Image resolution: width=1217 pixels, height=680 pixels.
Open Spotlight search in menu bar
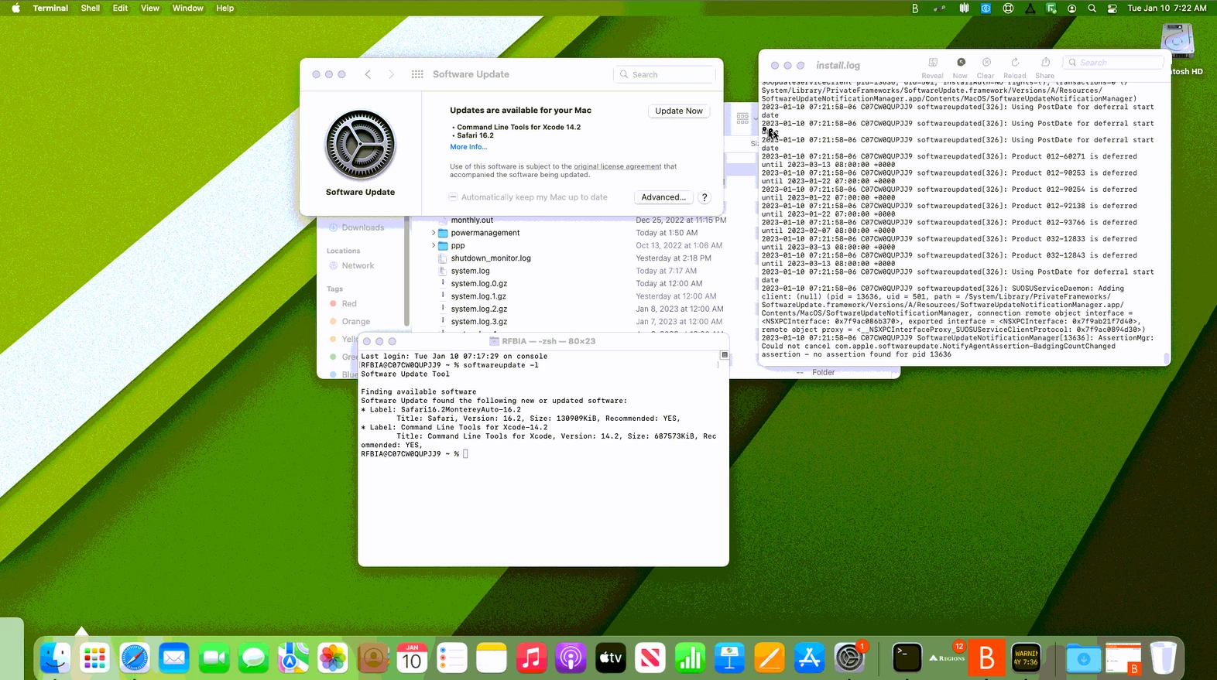[x=1092, y=9]
